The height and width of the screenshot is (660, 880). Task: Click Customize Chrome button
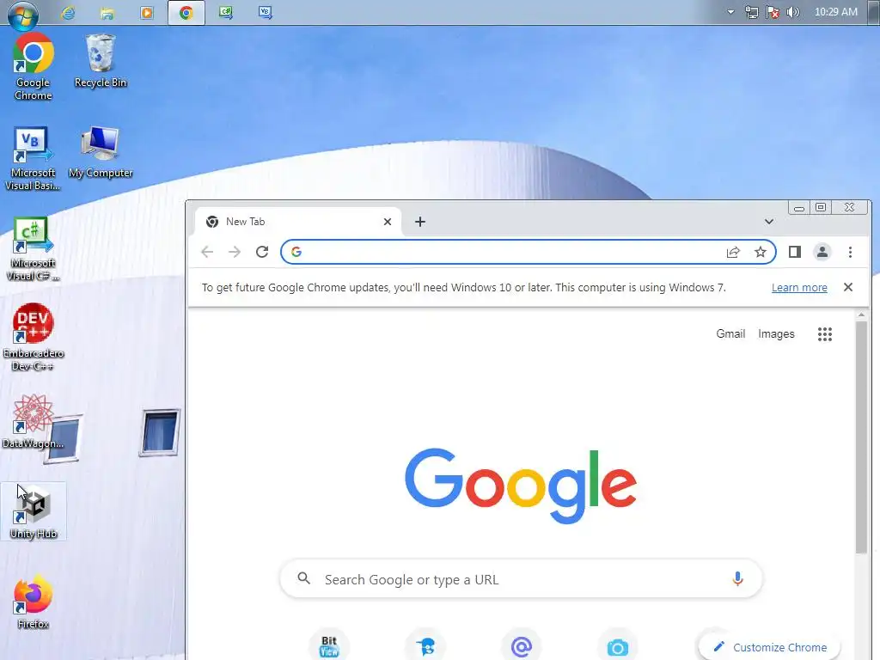pos(769,647)
